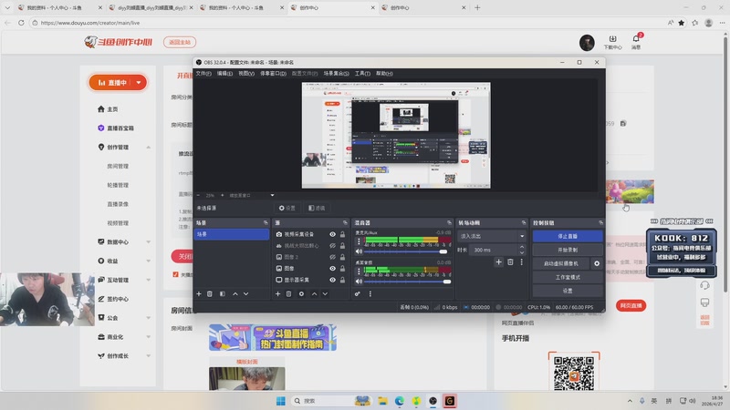Adjust 桌面音频 volume slider
Viewport: 730px width, 410px height.
407,282
